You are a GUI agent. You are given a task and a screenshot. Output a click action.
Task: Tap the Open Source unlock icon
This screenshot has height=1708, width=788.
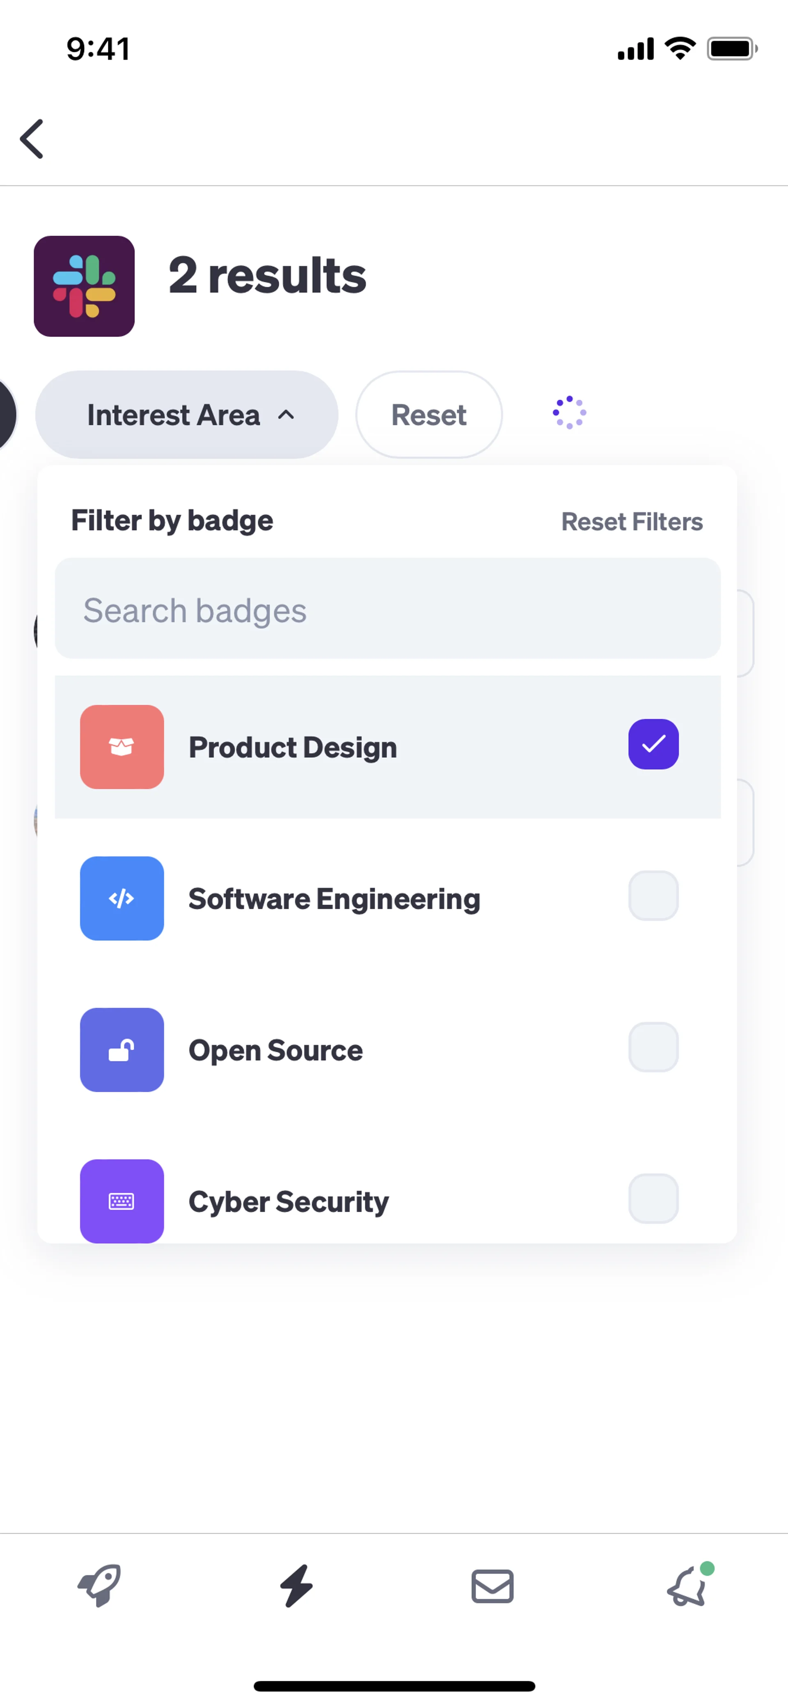coord(122,1050)
